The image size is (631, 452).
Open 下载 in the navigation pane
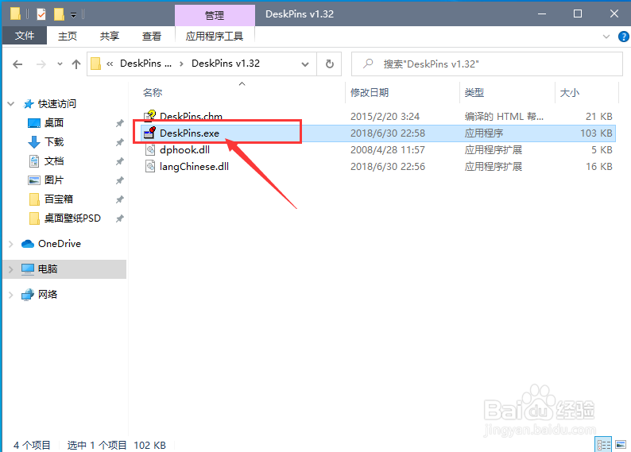point(54,141)
